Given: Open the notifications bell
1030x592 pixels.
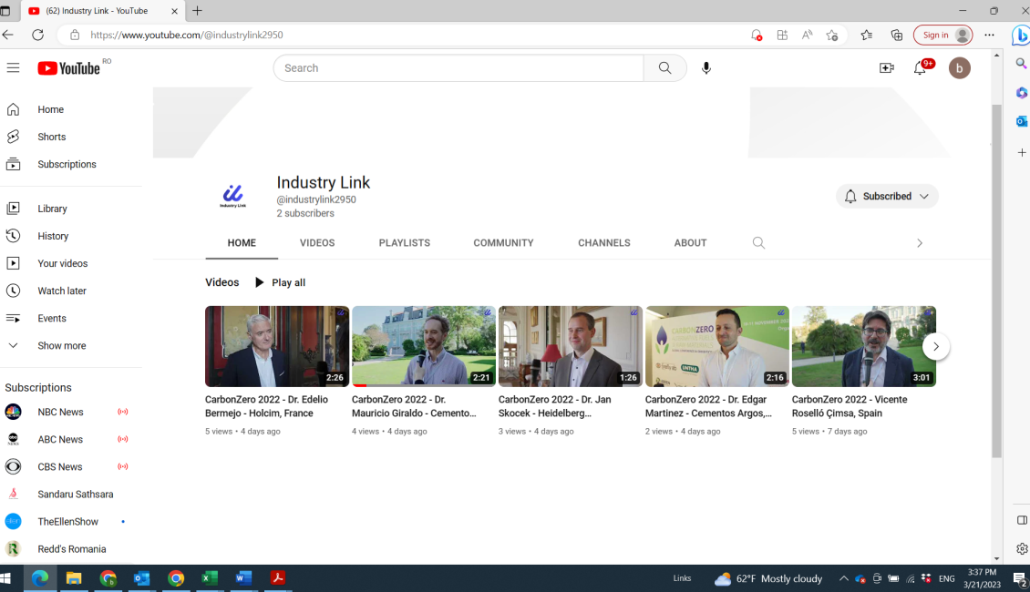Looking at the screenshot, I should 920,68.
